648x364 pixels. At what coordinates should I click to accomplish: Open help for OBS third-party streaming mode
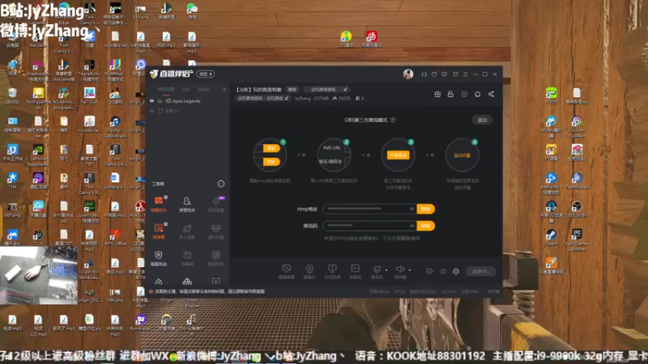pyautogui.click(x=393, y=120)
